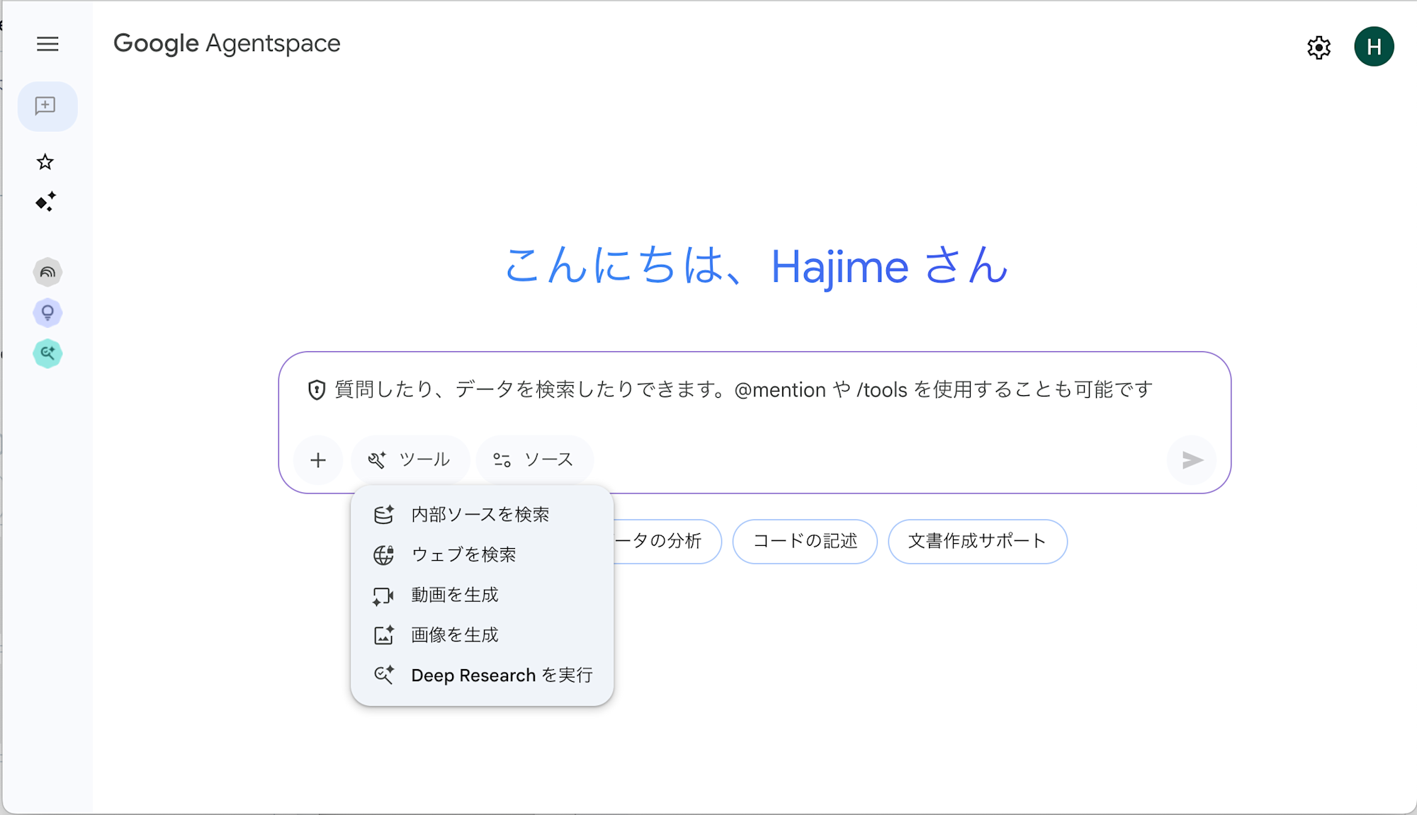This screenshot has height=815, width=1417.
Task: Click the Google Agentspace title
Action: 227,44
